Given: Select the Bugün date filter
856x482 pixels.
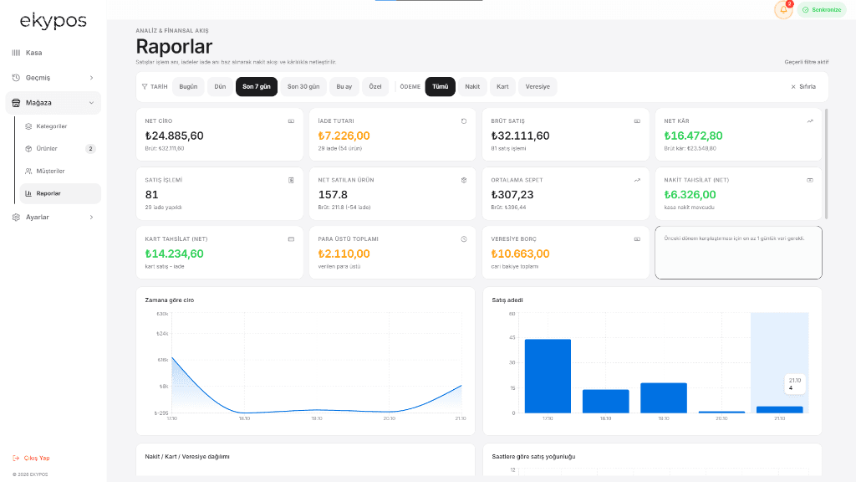Looking at the screenshot, I should point(188,86).
